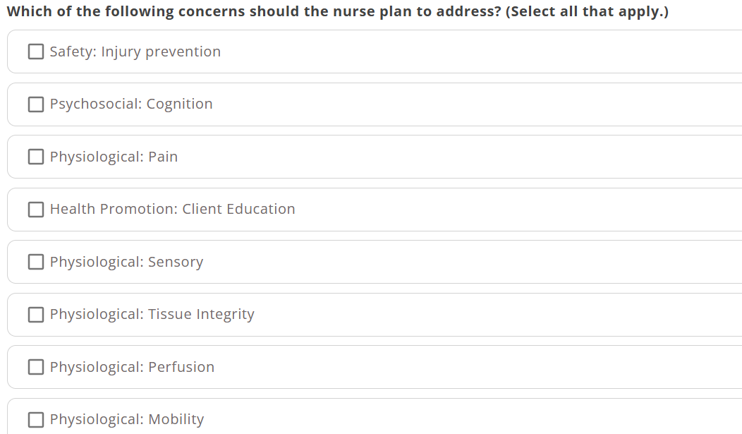The image size is (742, 434).
Task: Tick the Psychosocial: Cognition checkbox
Action: coord(36,104)
